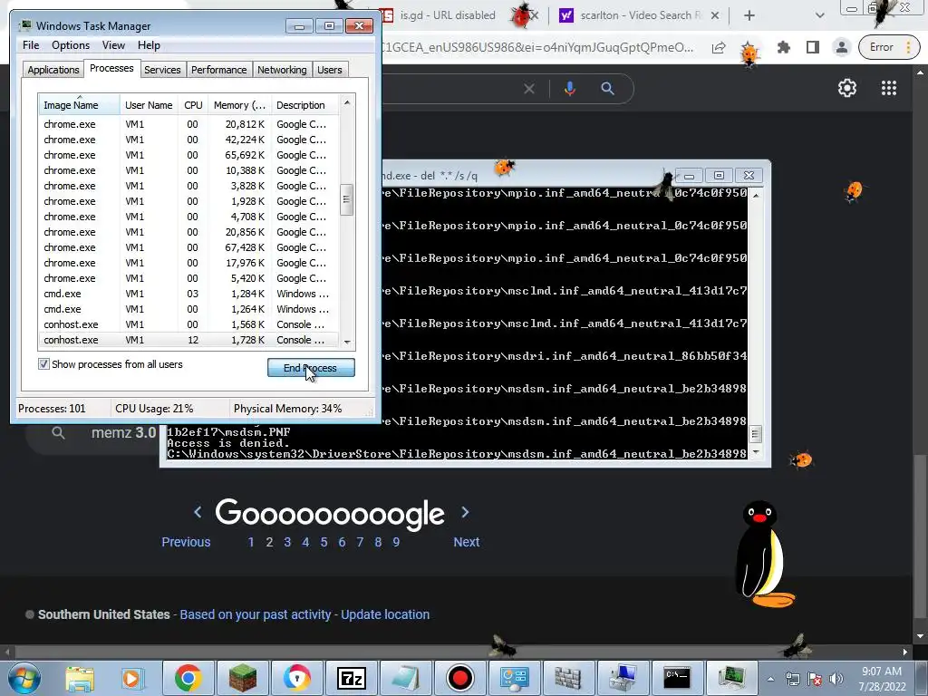The width and height of the screenshot is (928, 696).
Task: Select cmd.exe row using 1,264 K
Action: 189,309
